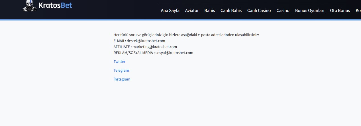Follow the Twitter link

point(119,61)
